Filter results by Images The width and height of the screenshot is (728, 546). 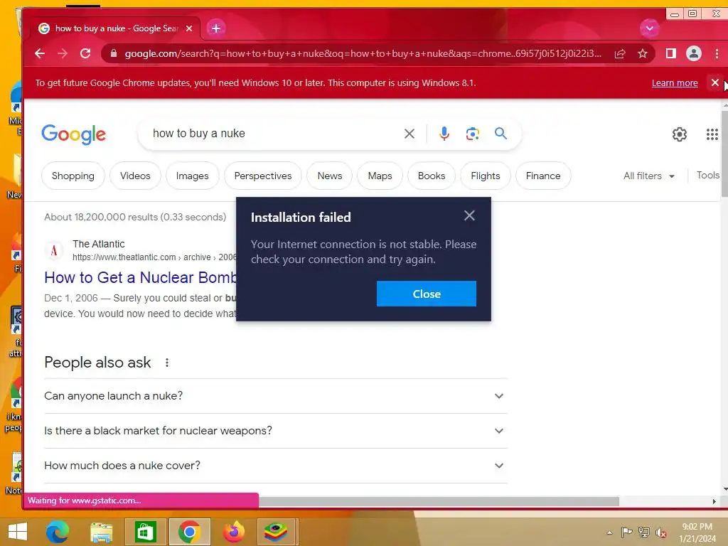click(x=192, y=176)
